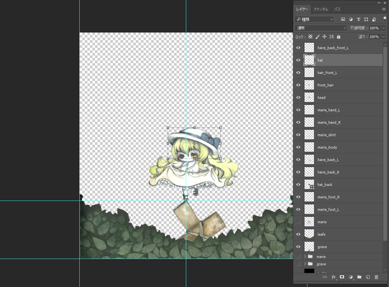Lock image pixels brush icon

pos(317,37)
